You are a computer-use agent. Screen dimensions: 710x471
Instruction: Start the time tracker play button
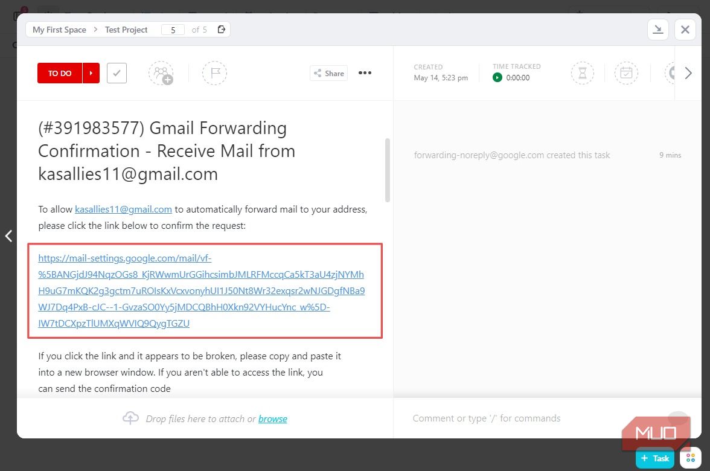click(497, 77)
